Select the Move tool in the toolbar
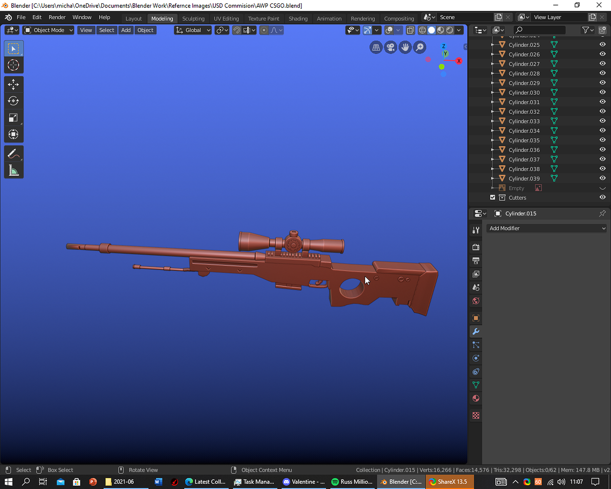Viewport: 611px width, 489px height. (x=14, y=84)
